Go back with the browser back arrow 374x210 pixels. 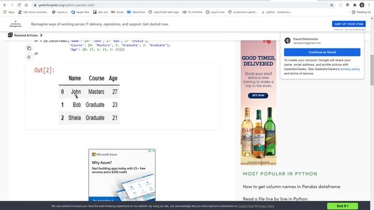pyautogui.click(x=5, y=5)
